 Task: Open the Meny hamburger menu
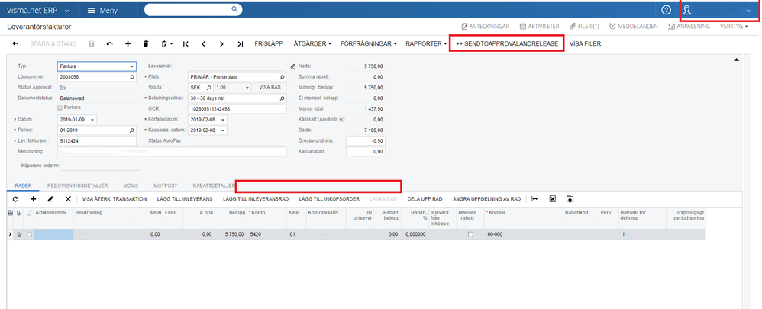[102, 10]
